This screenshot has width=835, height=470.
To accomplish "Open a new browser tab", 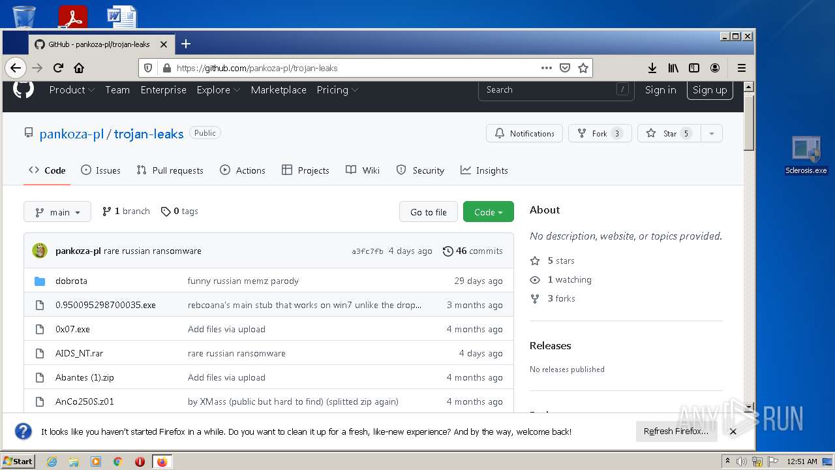I will click(x=186, y=44).
